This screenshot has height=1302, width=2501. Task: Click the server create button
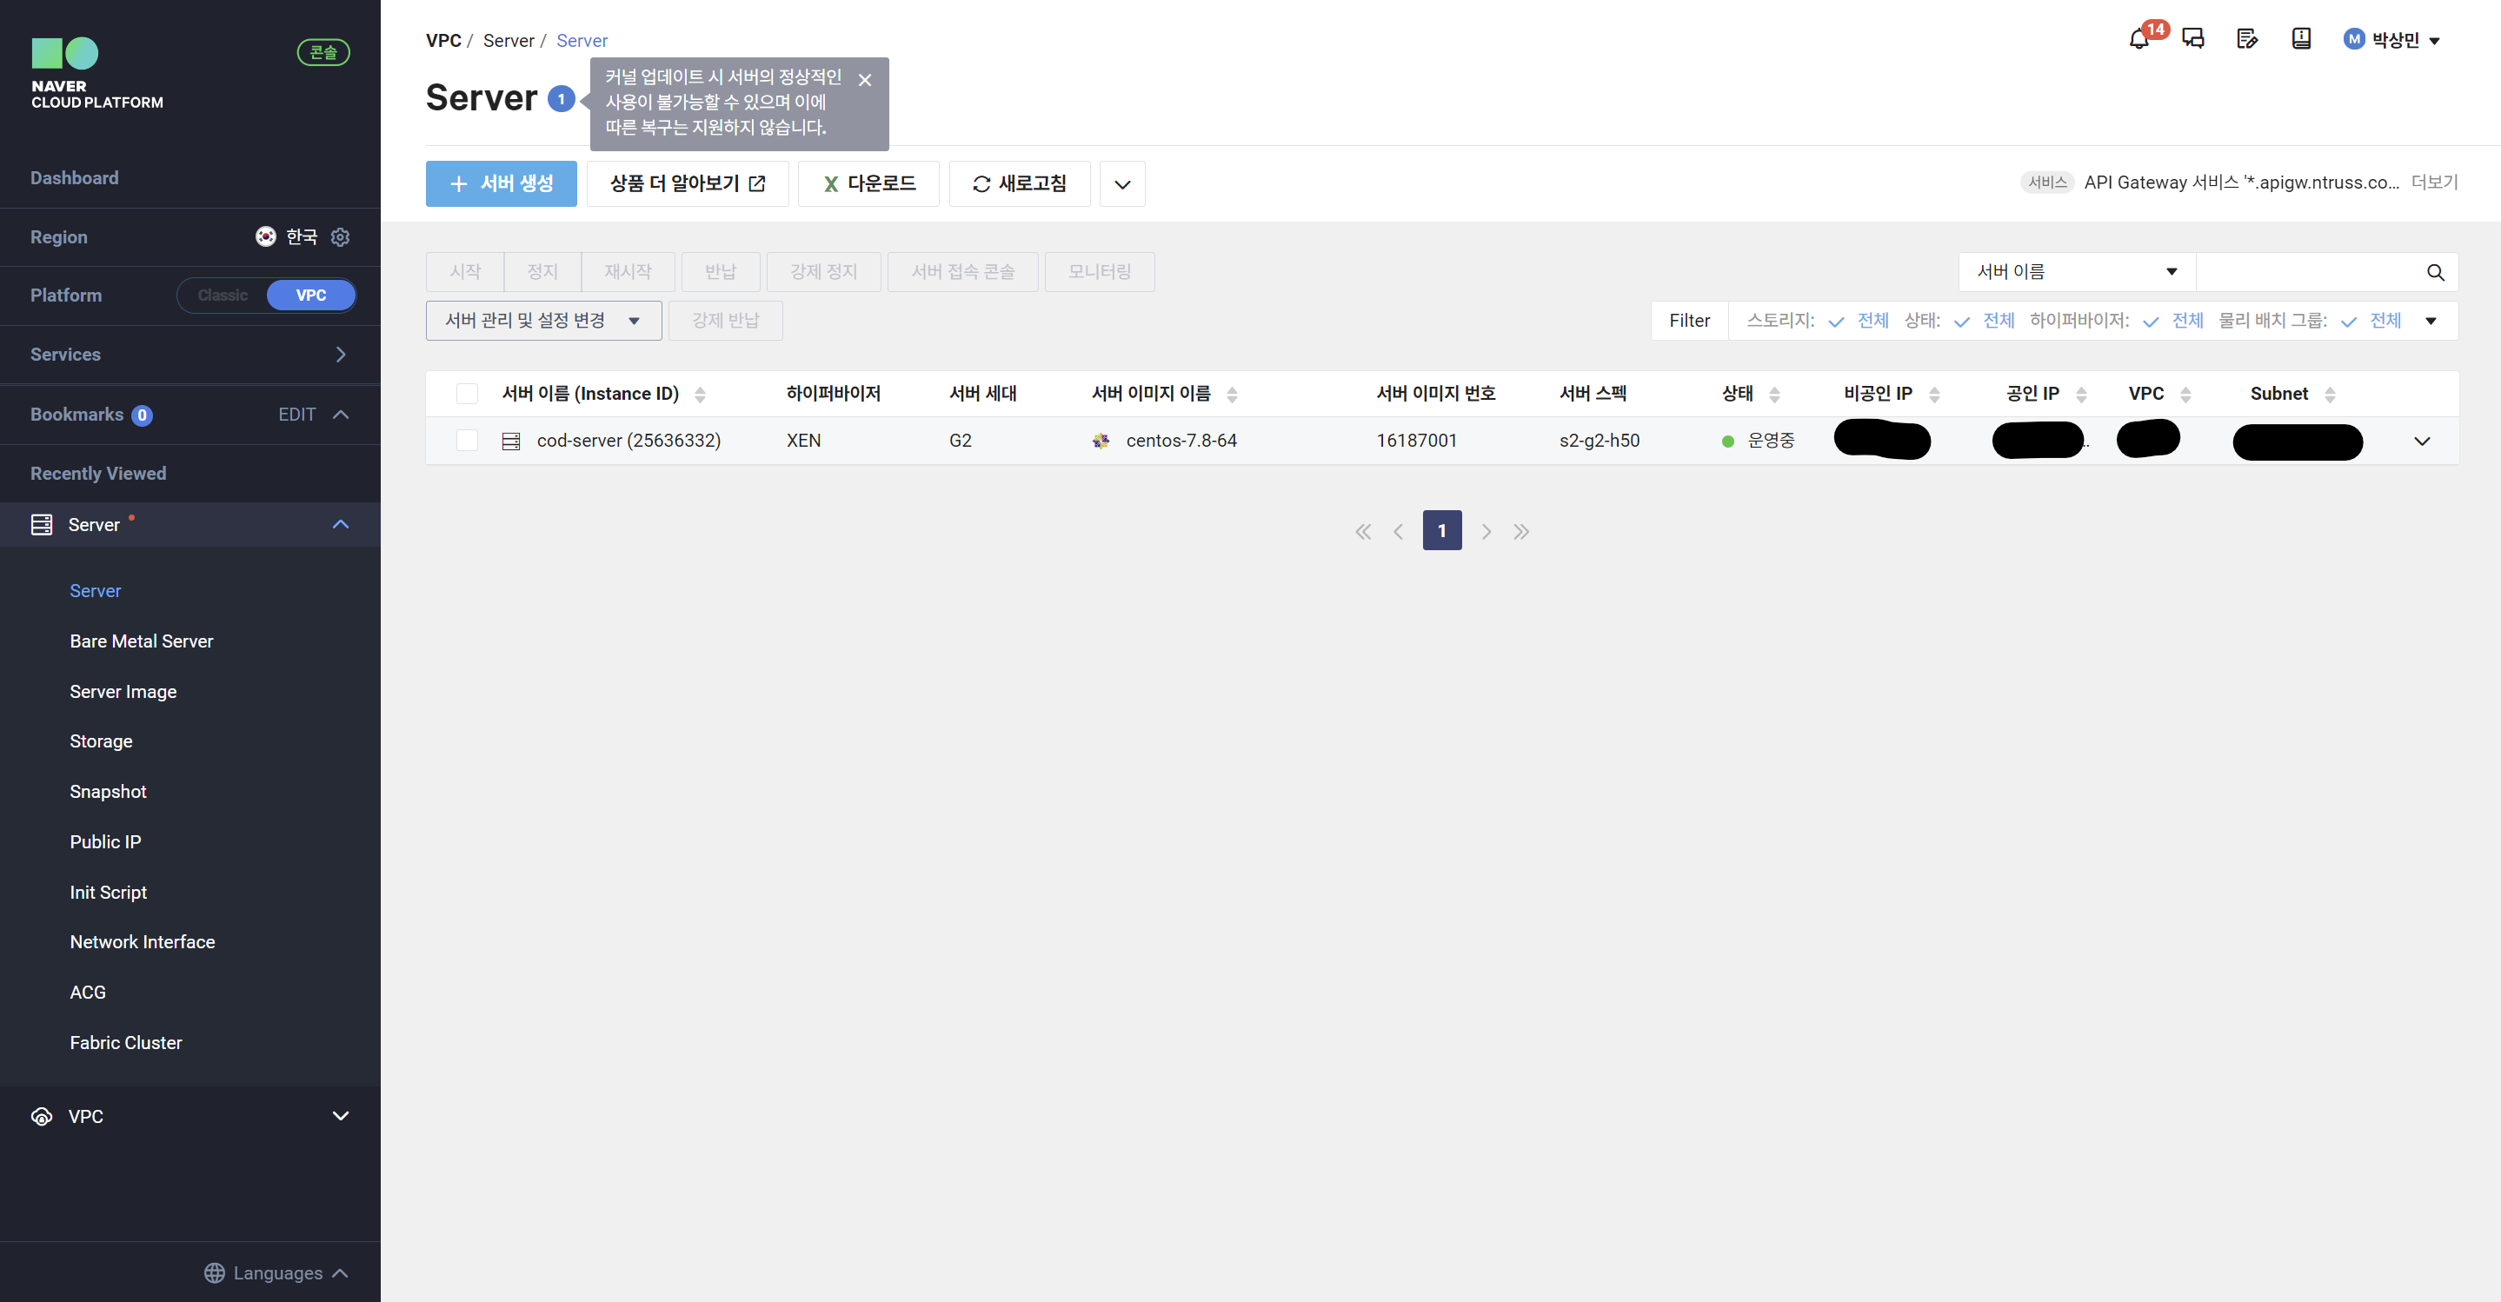click(x=501, y=183)
